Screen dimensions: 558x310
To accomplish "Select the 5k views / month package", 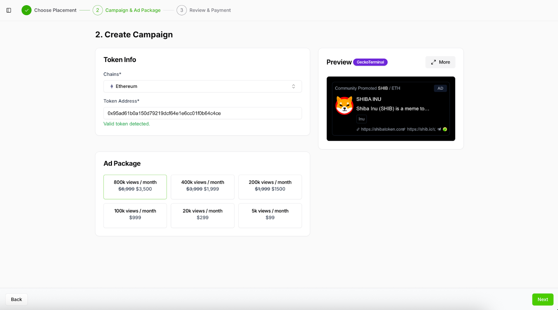I will [270, 216].
